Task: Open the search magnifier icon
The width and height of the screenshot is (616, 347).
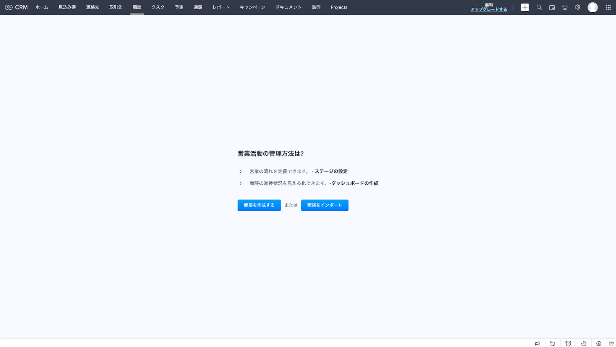Action: pos(539,7)
